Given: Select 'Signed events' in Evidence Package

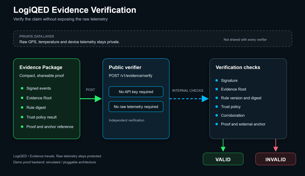Looking at the screenshot, I should 39,88.
